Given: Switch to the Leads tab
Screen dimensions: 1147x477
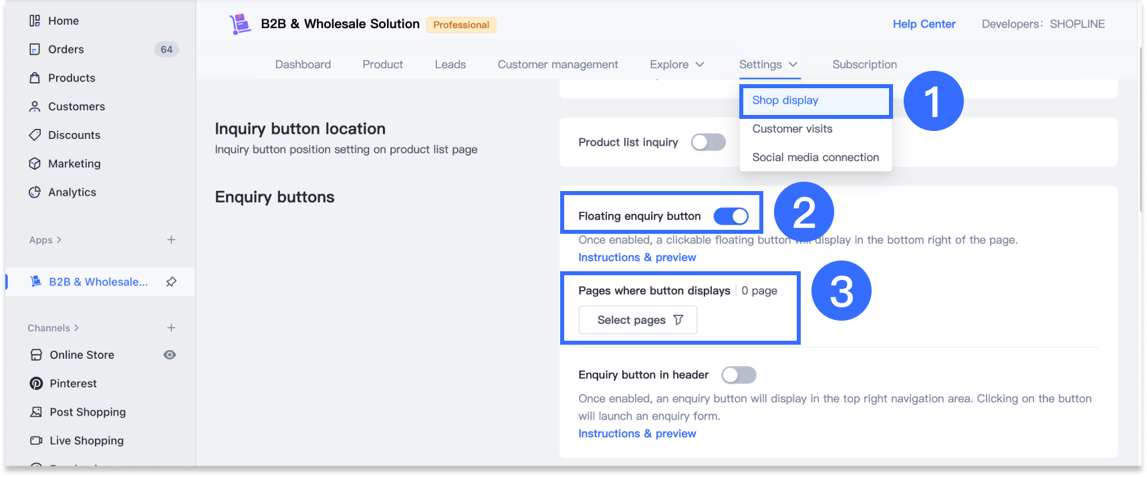Looking at the screenshot, I should click(450, 65).
